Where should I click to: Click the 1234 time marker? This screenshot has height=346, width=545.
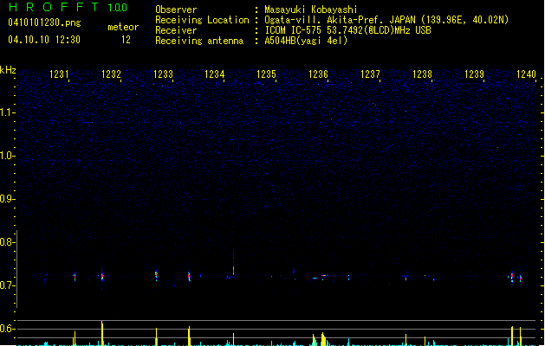tap(215, 74)
